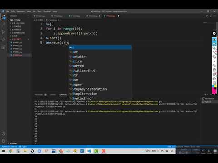Open the Extensions view
The width and height of the screenshot is (218, 163).
coord(3,48)
